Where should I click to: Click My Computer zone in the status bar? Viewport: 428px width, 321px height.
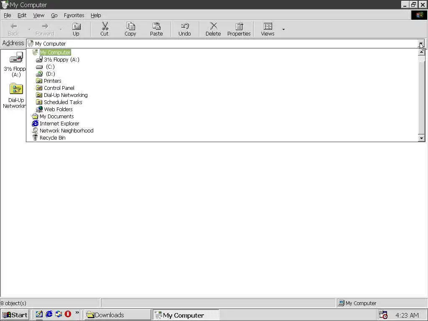point(357,303)
